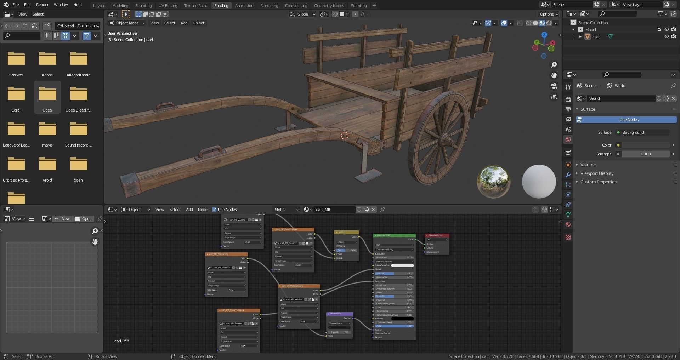Click the file browser back arrow

(x=7, y=26)
